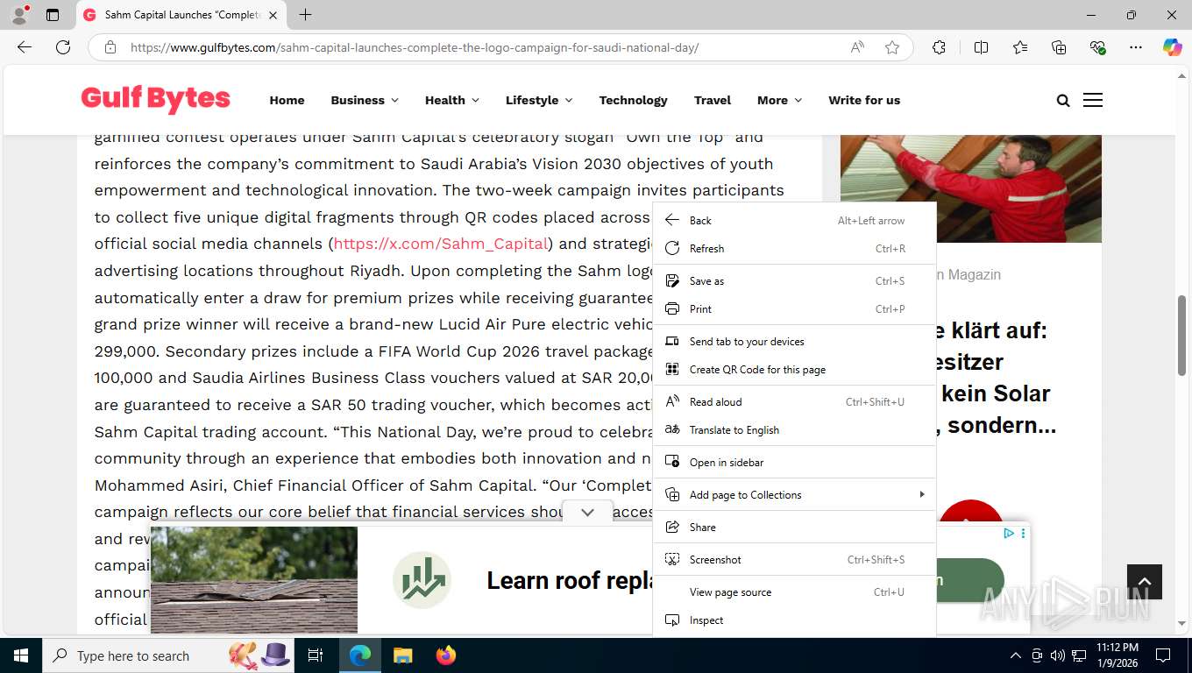The height and width of the screenshot is (673, 1192).
Task: Click the browser back arrow button
Action: pos(25,47)
